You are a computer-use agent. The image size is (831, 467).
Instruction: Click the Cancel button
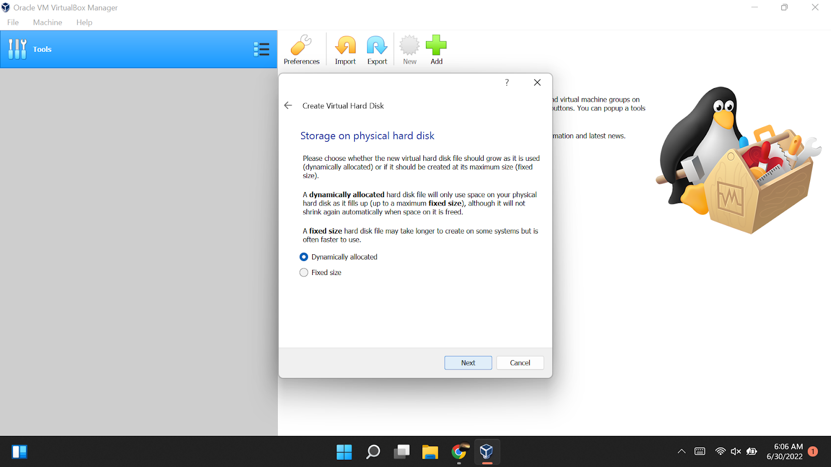520,363
